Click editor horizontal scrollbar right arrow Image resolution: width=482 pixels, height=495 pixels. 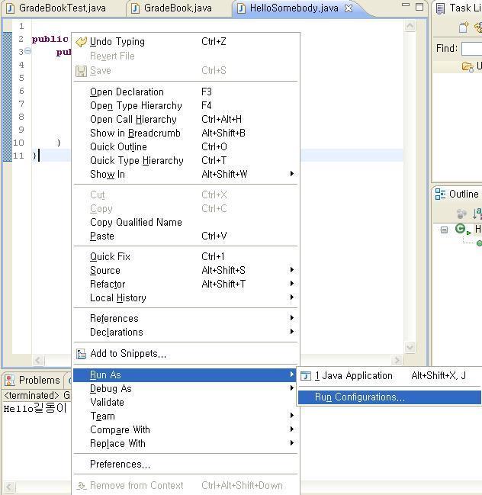[x=397, y=360]
